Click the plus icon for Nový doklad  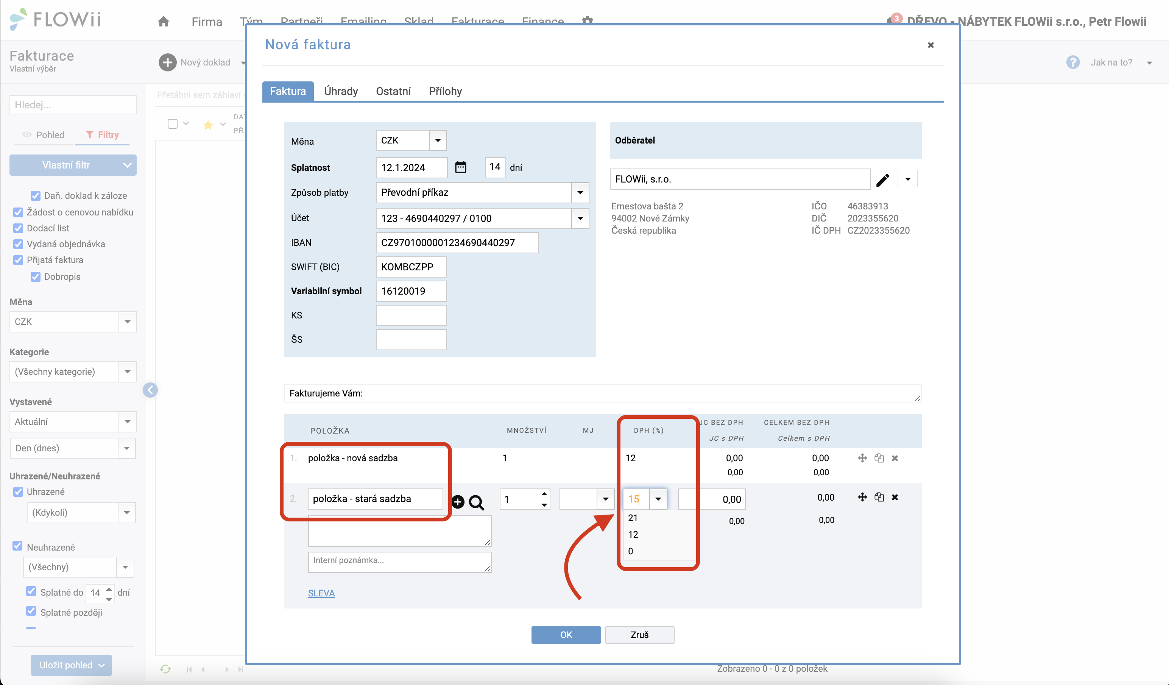pyautogui.click(x=167, y=62)
